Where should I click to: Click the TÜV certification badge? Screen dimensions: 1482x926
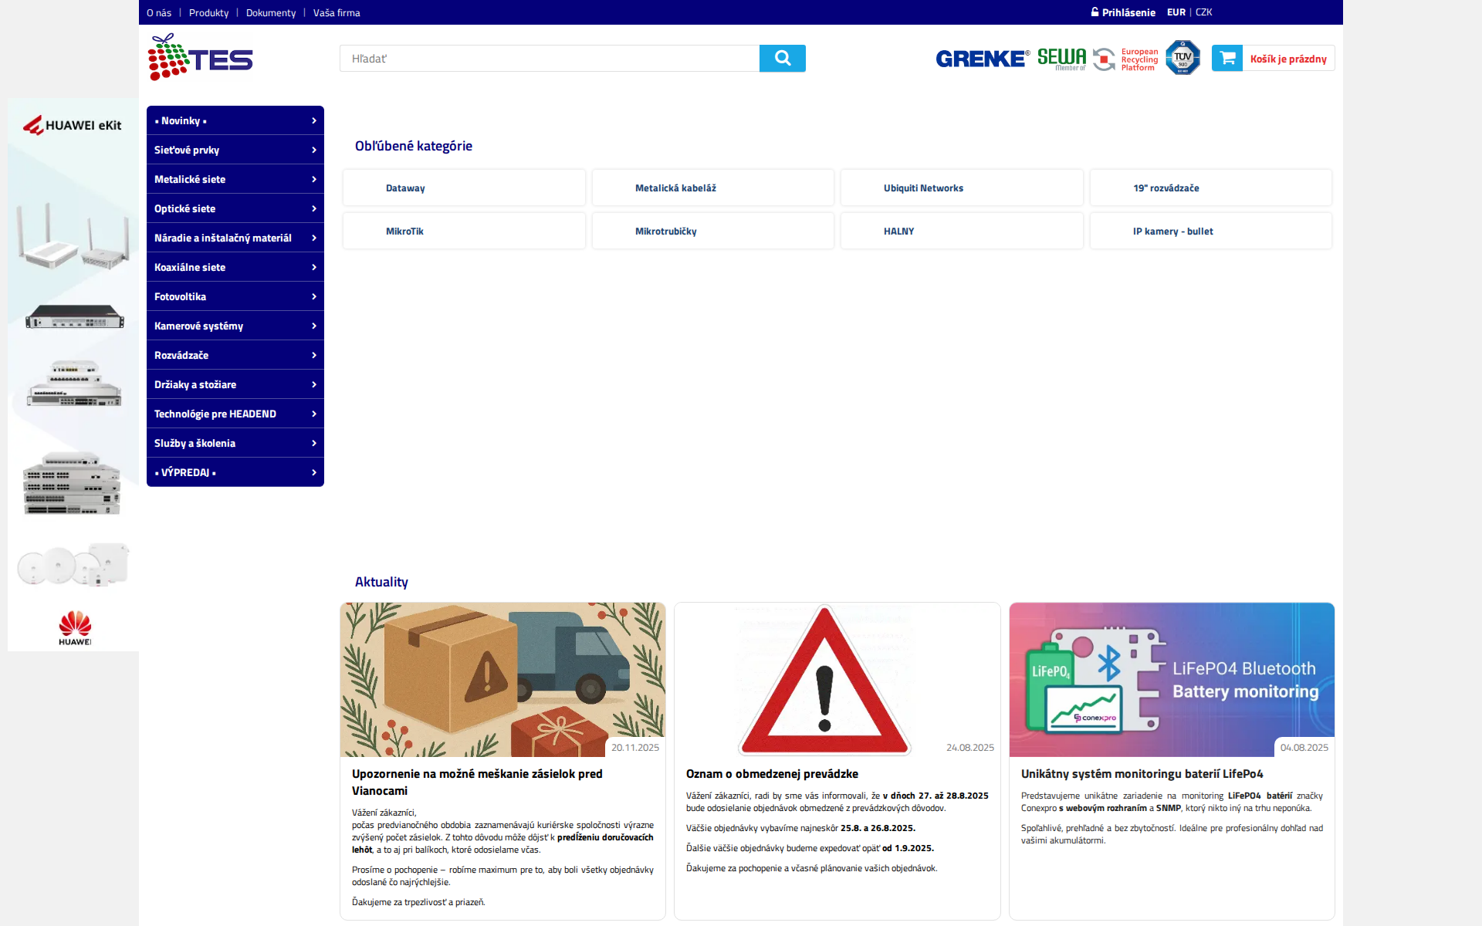(1183, 57)
